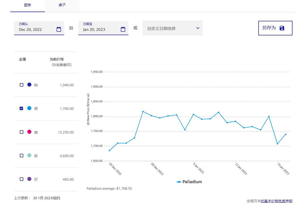
Task: Select the 图表 tab
Action: tap(28, 5)
